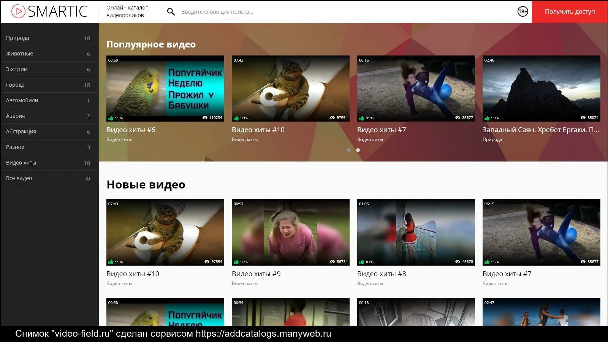The width and height of the screenshot is (608, 342).
Task: Click thumbs-up icon on new Видео хиты #7
Action: (487, 262)
